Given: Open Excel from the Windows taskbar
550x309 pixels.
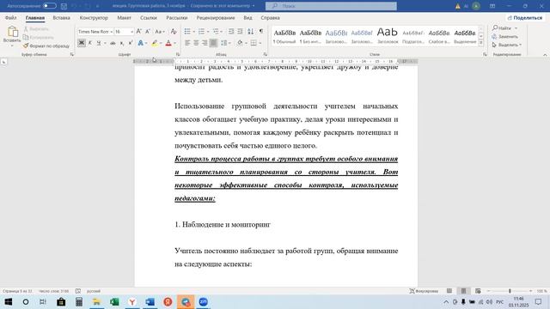Looking at the screenshot, I should click(x=114, y=302).
